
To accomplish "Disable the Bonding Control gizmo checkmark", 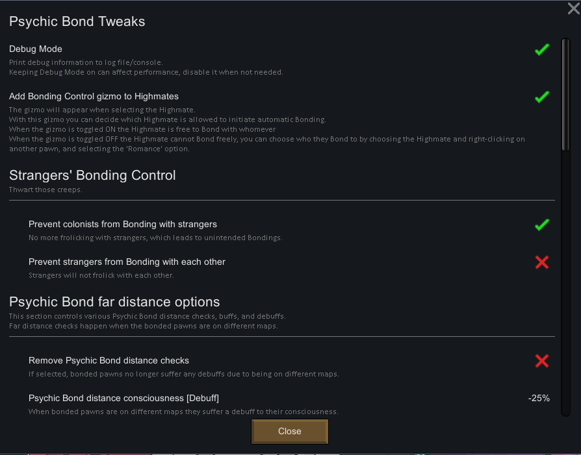I will tap(541, 97).
